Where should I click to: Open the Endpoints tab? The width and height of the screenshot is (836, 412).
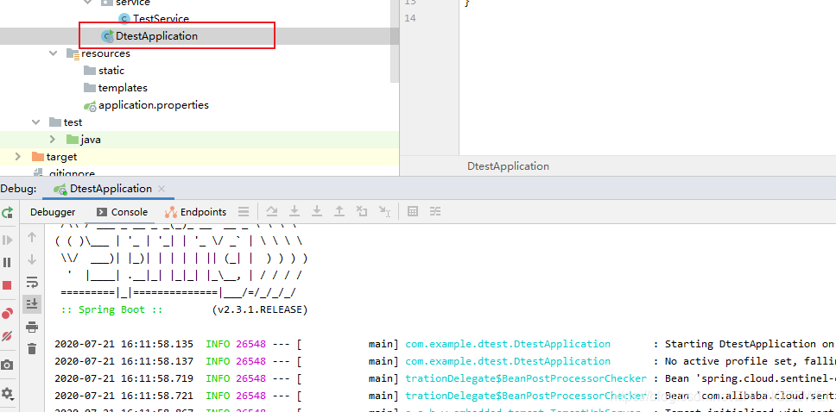coord(196,212)
